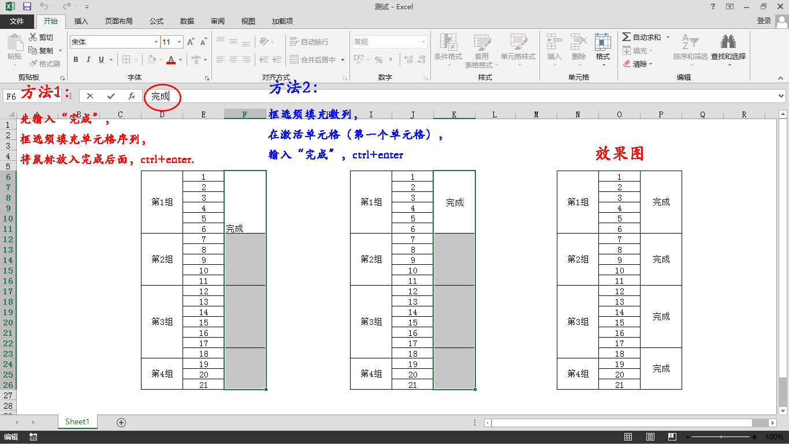Decrease font size with small A icon
The height and width of the screenshot is (444, 789).
[203, 42]
